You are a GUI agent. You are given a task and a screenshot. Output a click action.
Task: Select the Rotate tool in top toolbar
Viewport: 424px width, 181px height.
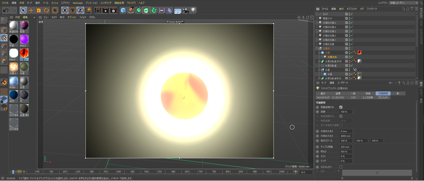[x=47, y=10]
